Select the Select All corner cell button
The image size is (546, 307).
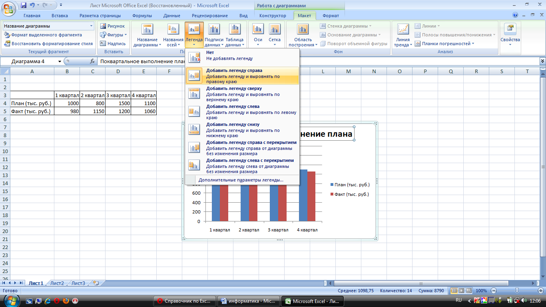(5, 71)
